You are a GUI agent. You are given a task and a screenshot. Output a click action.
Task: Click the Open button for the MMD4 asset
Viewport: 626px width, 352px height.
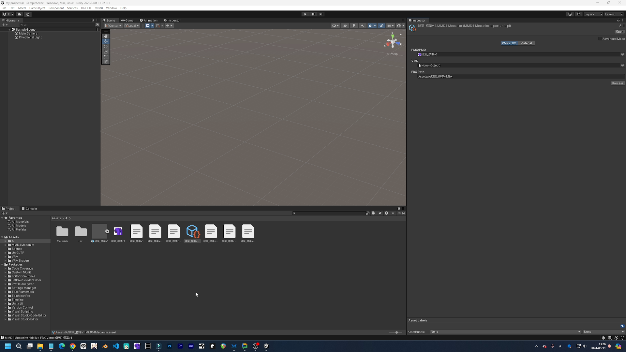619,31
